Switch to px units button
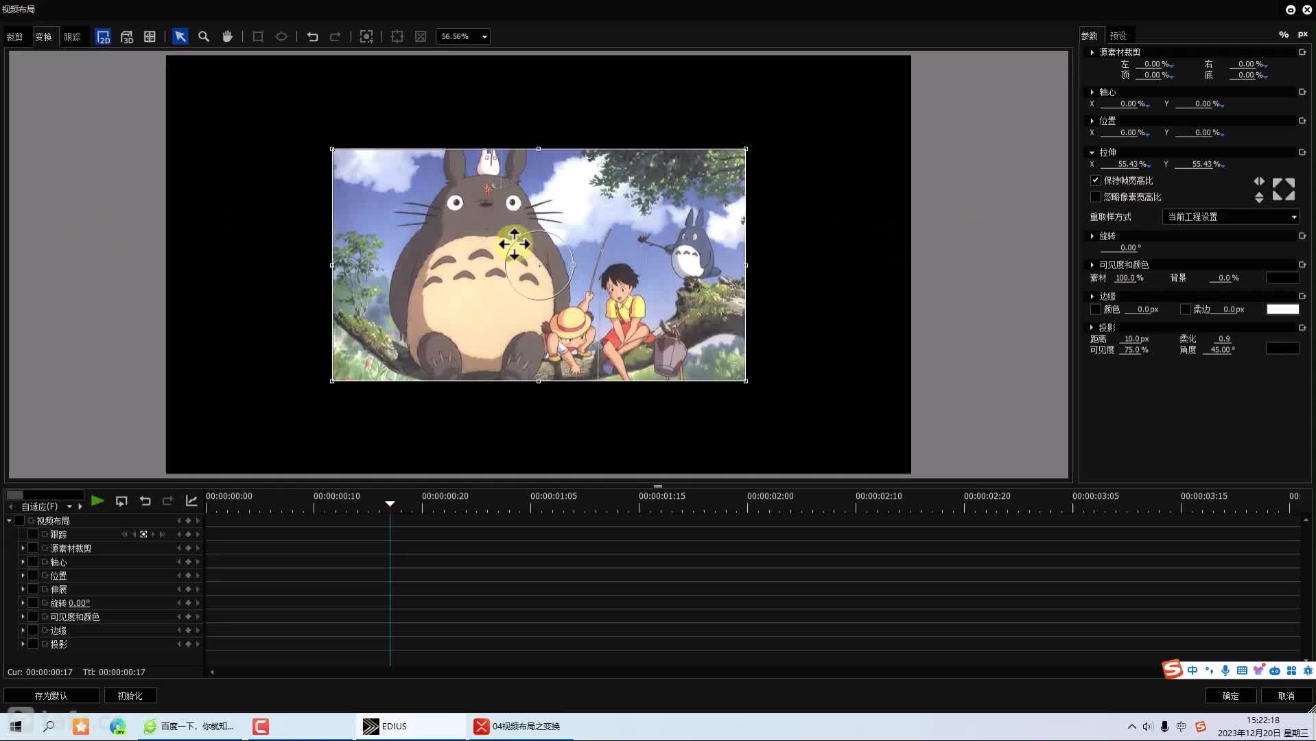 coord(1303,34)
